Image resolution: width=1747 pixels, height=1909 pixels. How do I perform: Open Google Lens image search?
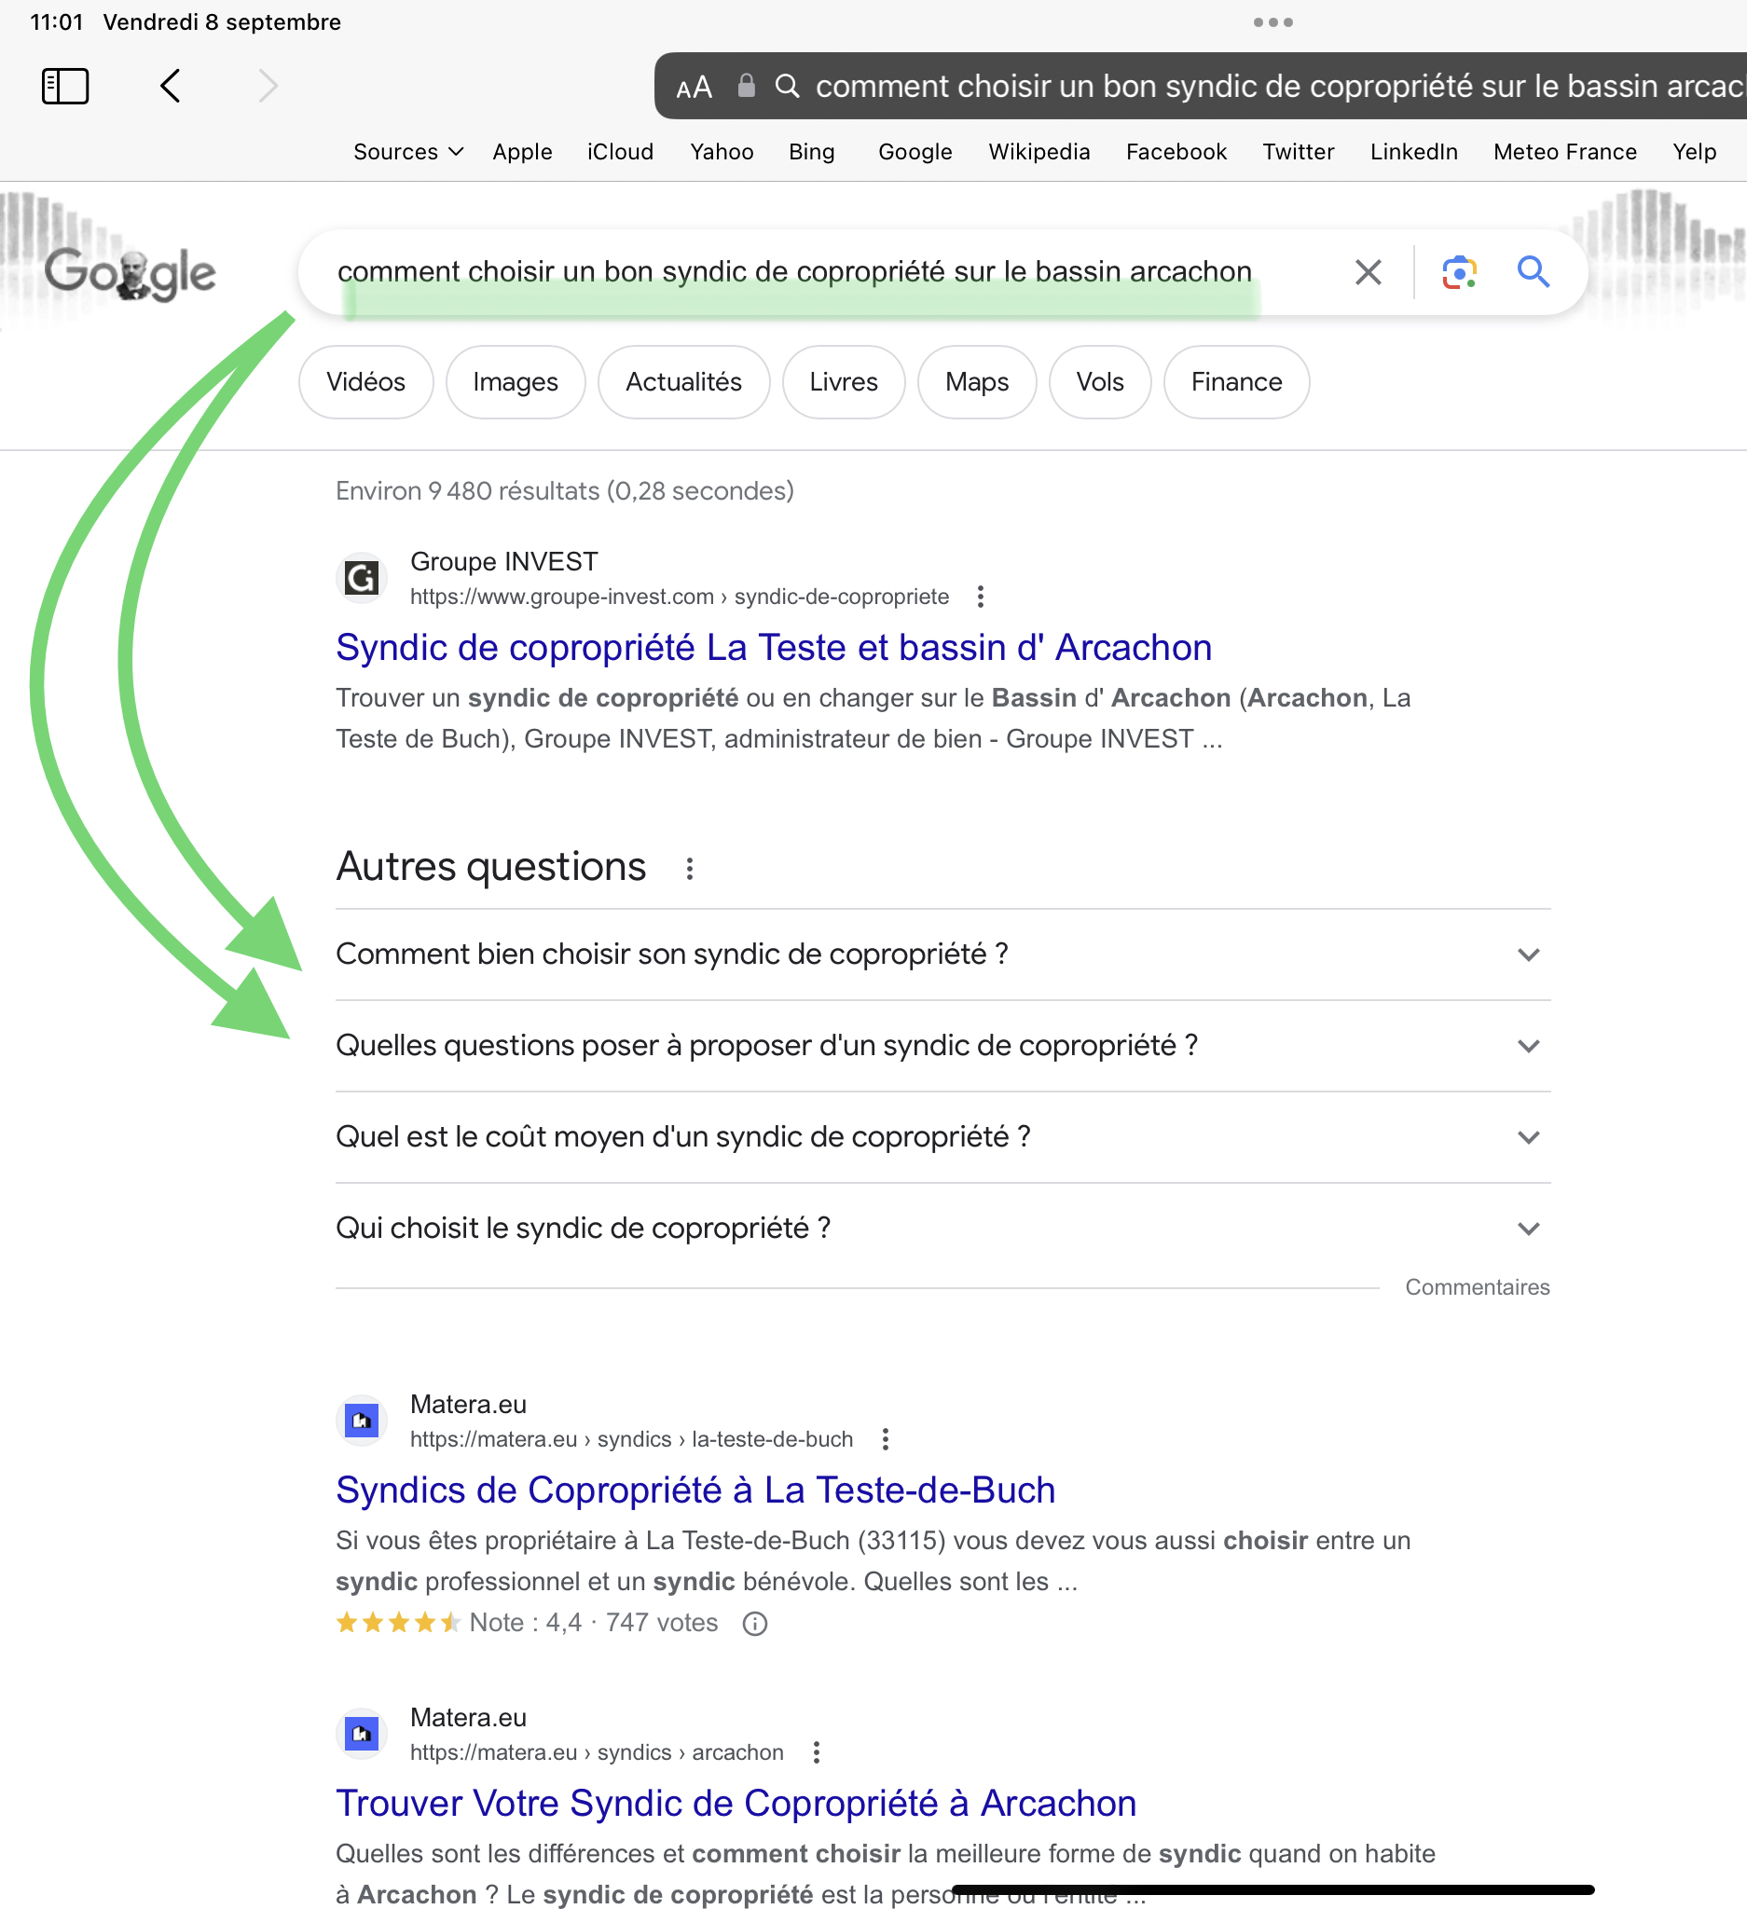click(x=1458, y=273)
